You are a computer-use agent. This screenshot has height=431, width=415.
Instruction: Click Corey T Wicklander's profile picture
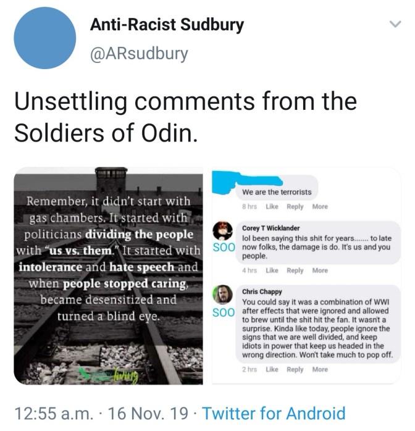point(222,231)
